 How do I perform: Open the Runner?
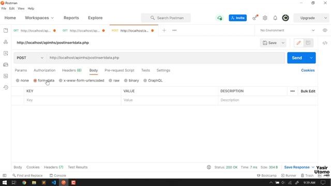click(x=289, y=176)
